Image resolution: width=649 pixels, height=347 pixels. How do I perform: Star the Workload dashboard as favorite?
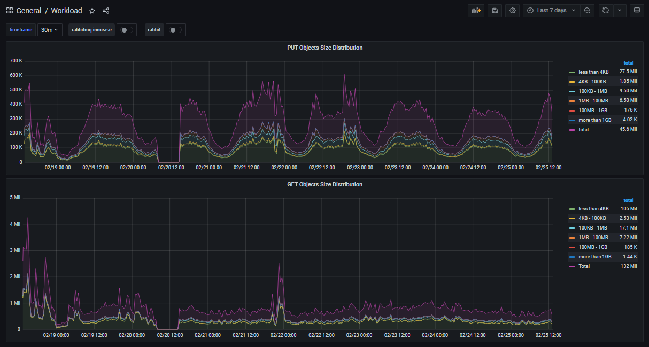click(92, 11)
